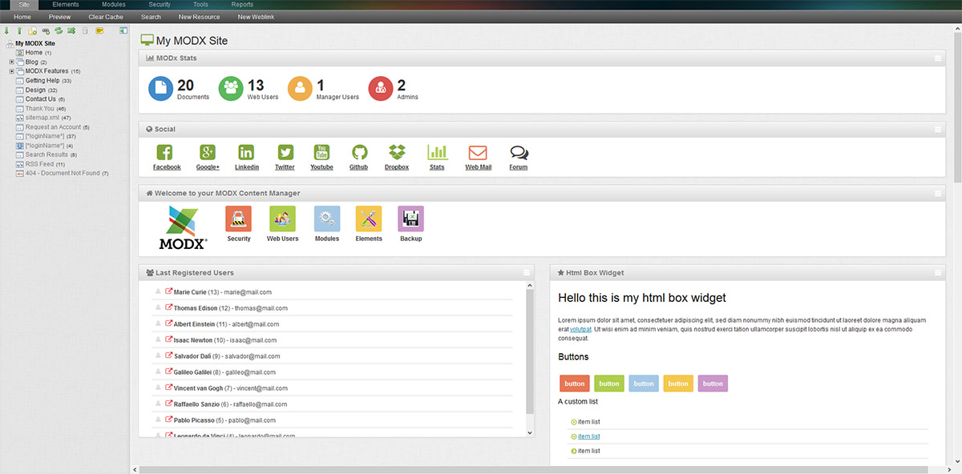Click New Resource in the submenu
Image resolution: width=962 pixels, height=474 pixels.
[199, 17]
